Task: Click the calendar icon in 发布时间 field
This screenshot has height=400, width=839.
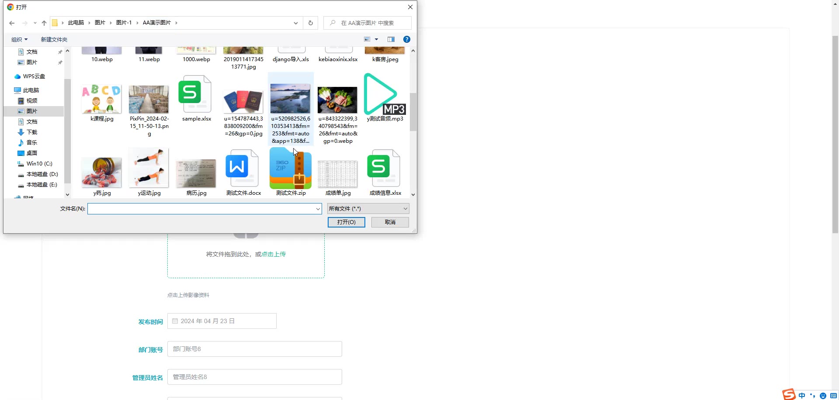Action: 175,321
